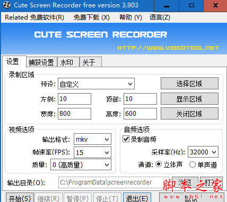
Task: Maximize the Cute Screen Recorder window
Action: coord(191,6)
